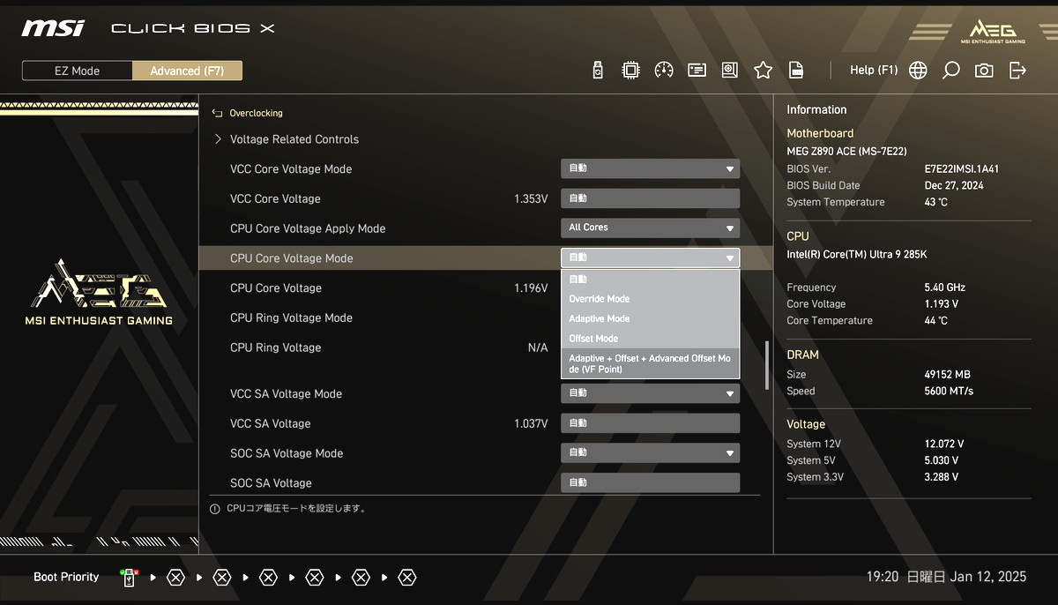1058x605 pixels.
Task: Take a screenshot with camera icon
Action: click(x=984, y=71)
